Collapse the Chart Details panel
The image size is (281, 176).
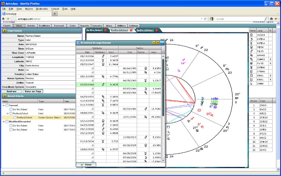(4, 31)
